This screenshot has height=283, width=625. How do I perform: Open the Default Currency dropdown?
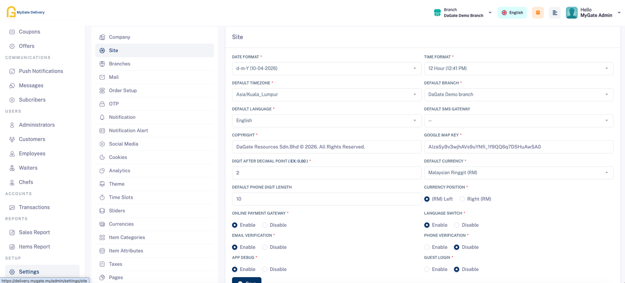click(518, 173)
